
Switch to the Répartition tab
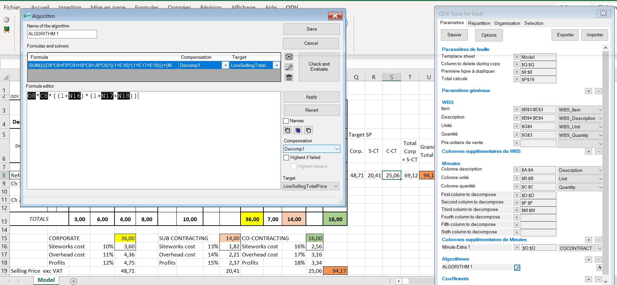click(479, 23)
